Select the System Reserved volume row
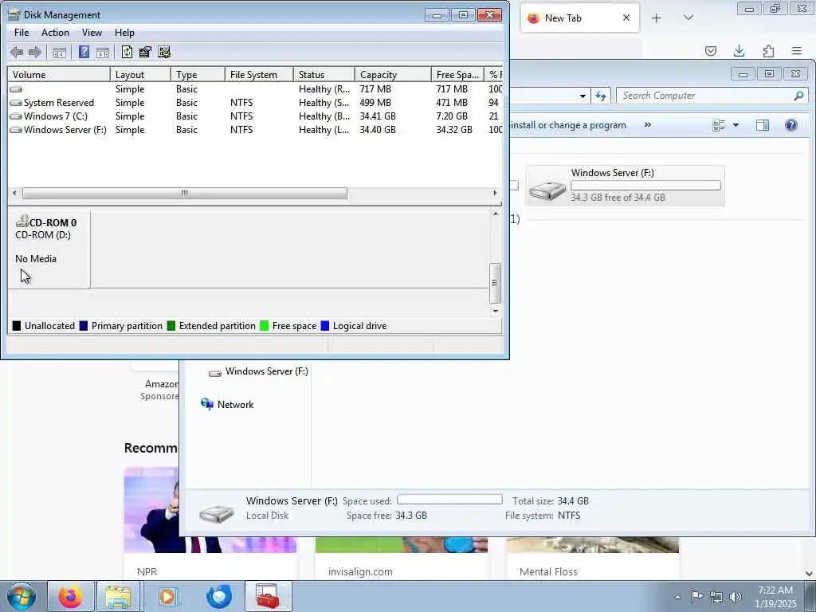 (255, 103)
